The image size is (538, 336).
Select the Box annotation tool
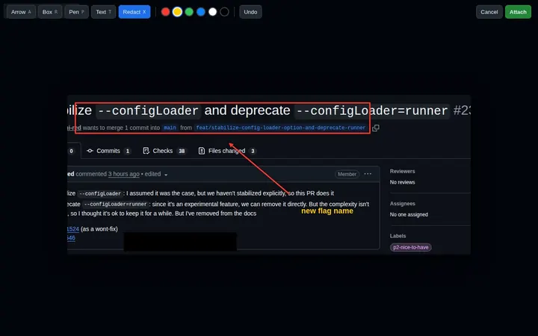coord(50,12)
